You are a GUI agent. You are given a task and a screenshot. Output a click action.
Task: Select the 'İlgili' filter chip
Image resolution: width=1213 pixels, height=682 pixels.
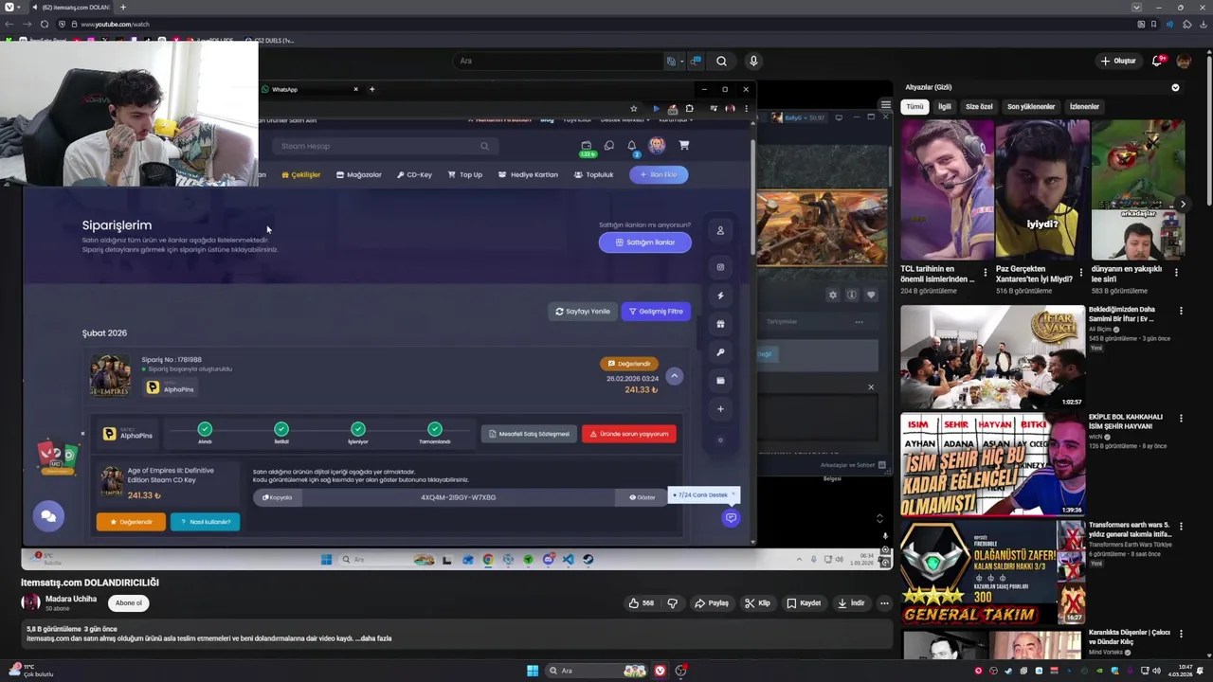(945, 107)
